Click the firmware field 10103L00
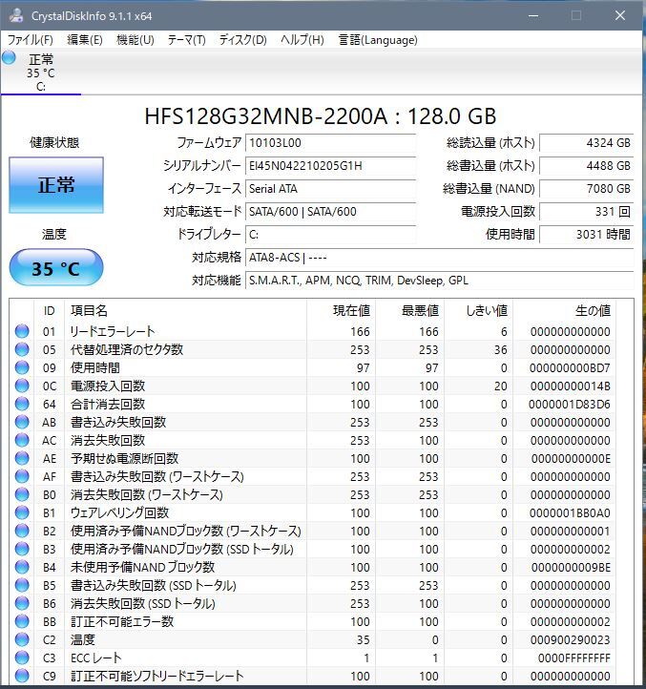This screenshot has width=646, height=689. tap(330, 143)
